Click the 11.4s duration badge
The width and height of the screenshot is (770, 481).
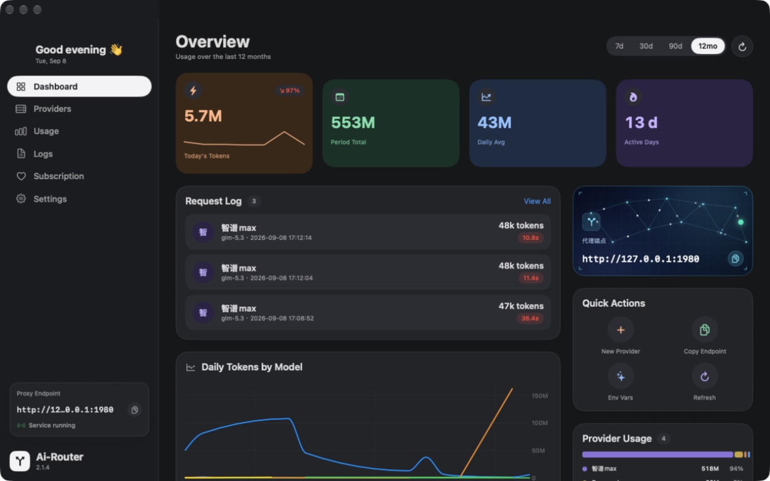click(531, 278)
